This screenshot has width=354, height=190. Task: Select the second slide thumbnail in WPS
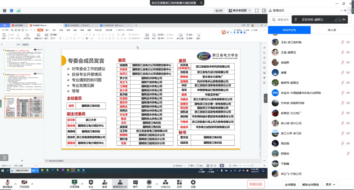pyautogui.click(x=24, y=83)
